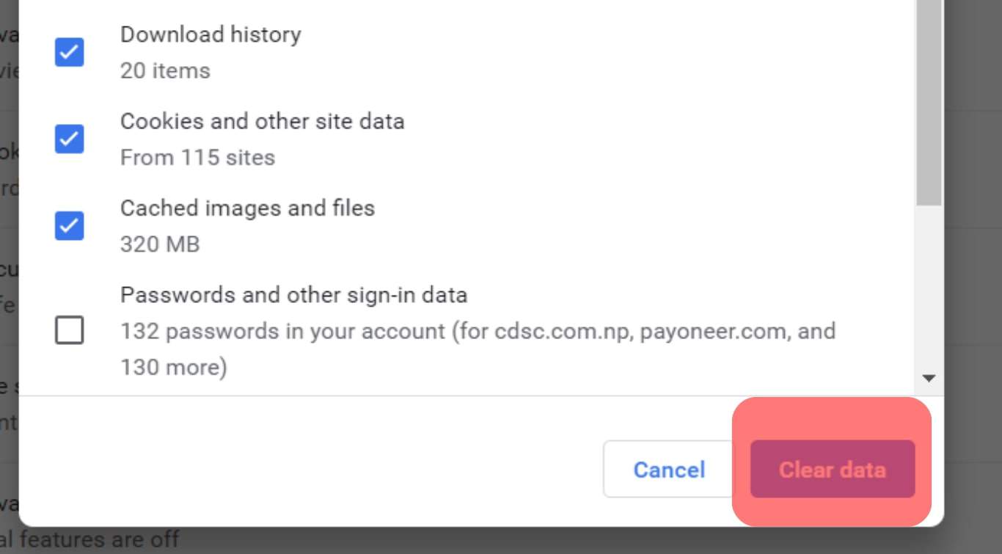Click the "320 MB" cache size text

click(160, 244)
